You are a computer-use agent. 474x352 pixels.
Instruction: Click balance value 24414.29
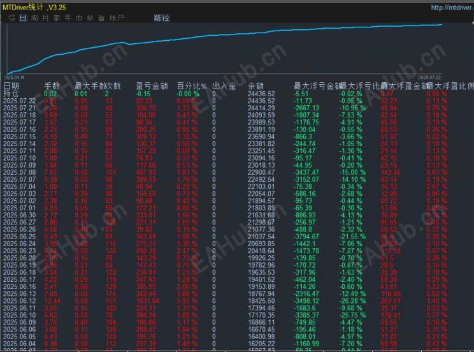point(261,108)
